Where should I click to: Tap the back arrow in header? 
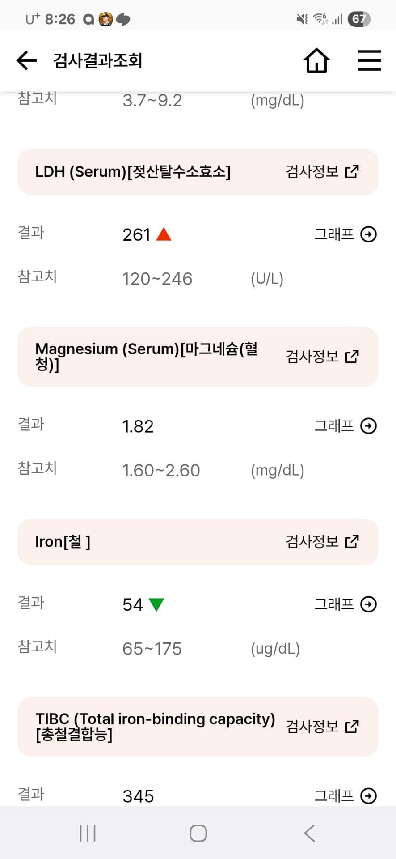27,60
